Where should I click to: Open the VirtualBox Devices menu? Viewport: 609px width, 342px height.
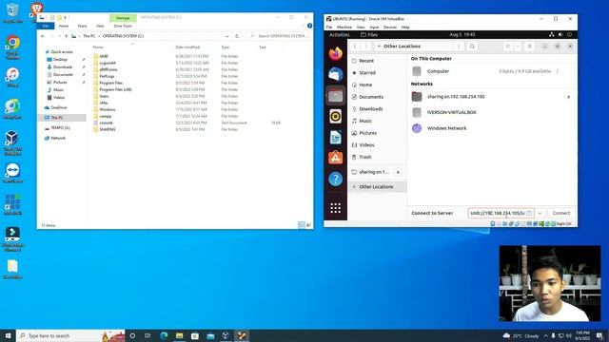[390, 28]
